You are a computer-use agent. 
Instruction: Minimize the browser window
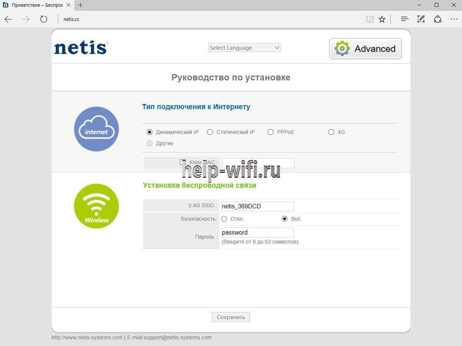[x=419, y=5]
